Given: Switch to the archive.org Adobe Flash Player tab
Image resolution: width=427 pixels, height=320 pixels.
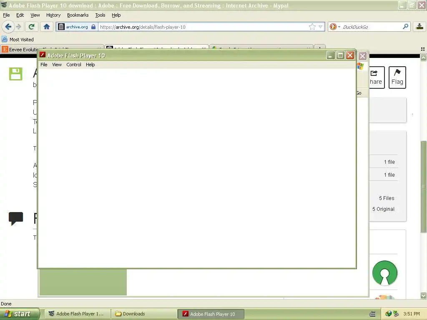Looking at the screenshot, I should click(x=157, y=47).
